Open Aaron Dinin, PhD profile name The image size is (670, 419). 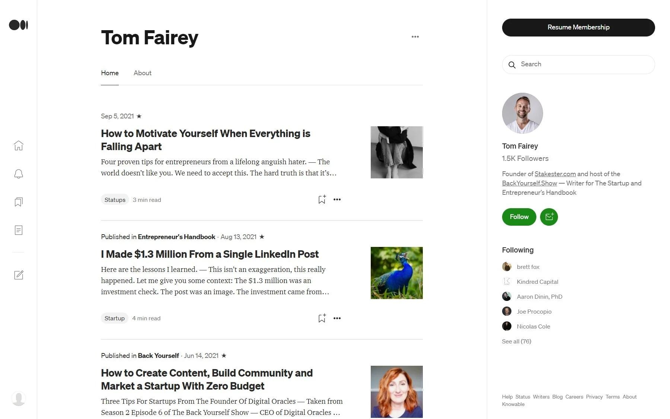point(540,296)
